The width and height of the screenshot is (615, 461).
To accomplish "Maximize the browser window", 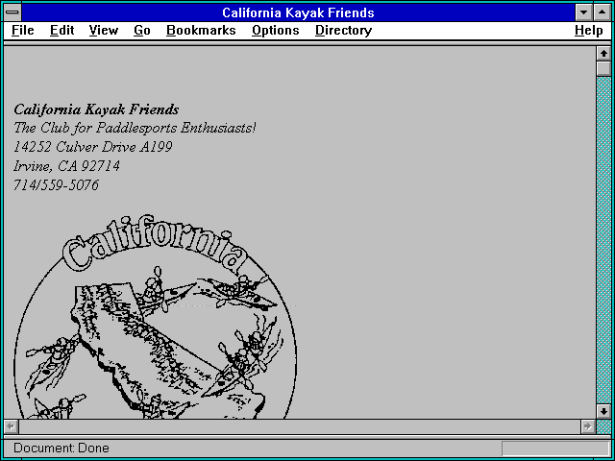I will pyautogui.click(x=603, y=12).
